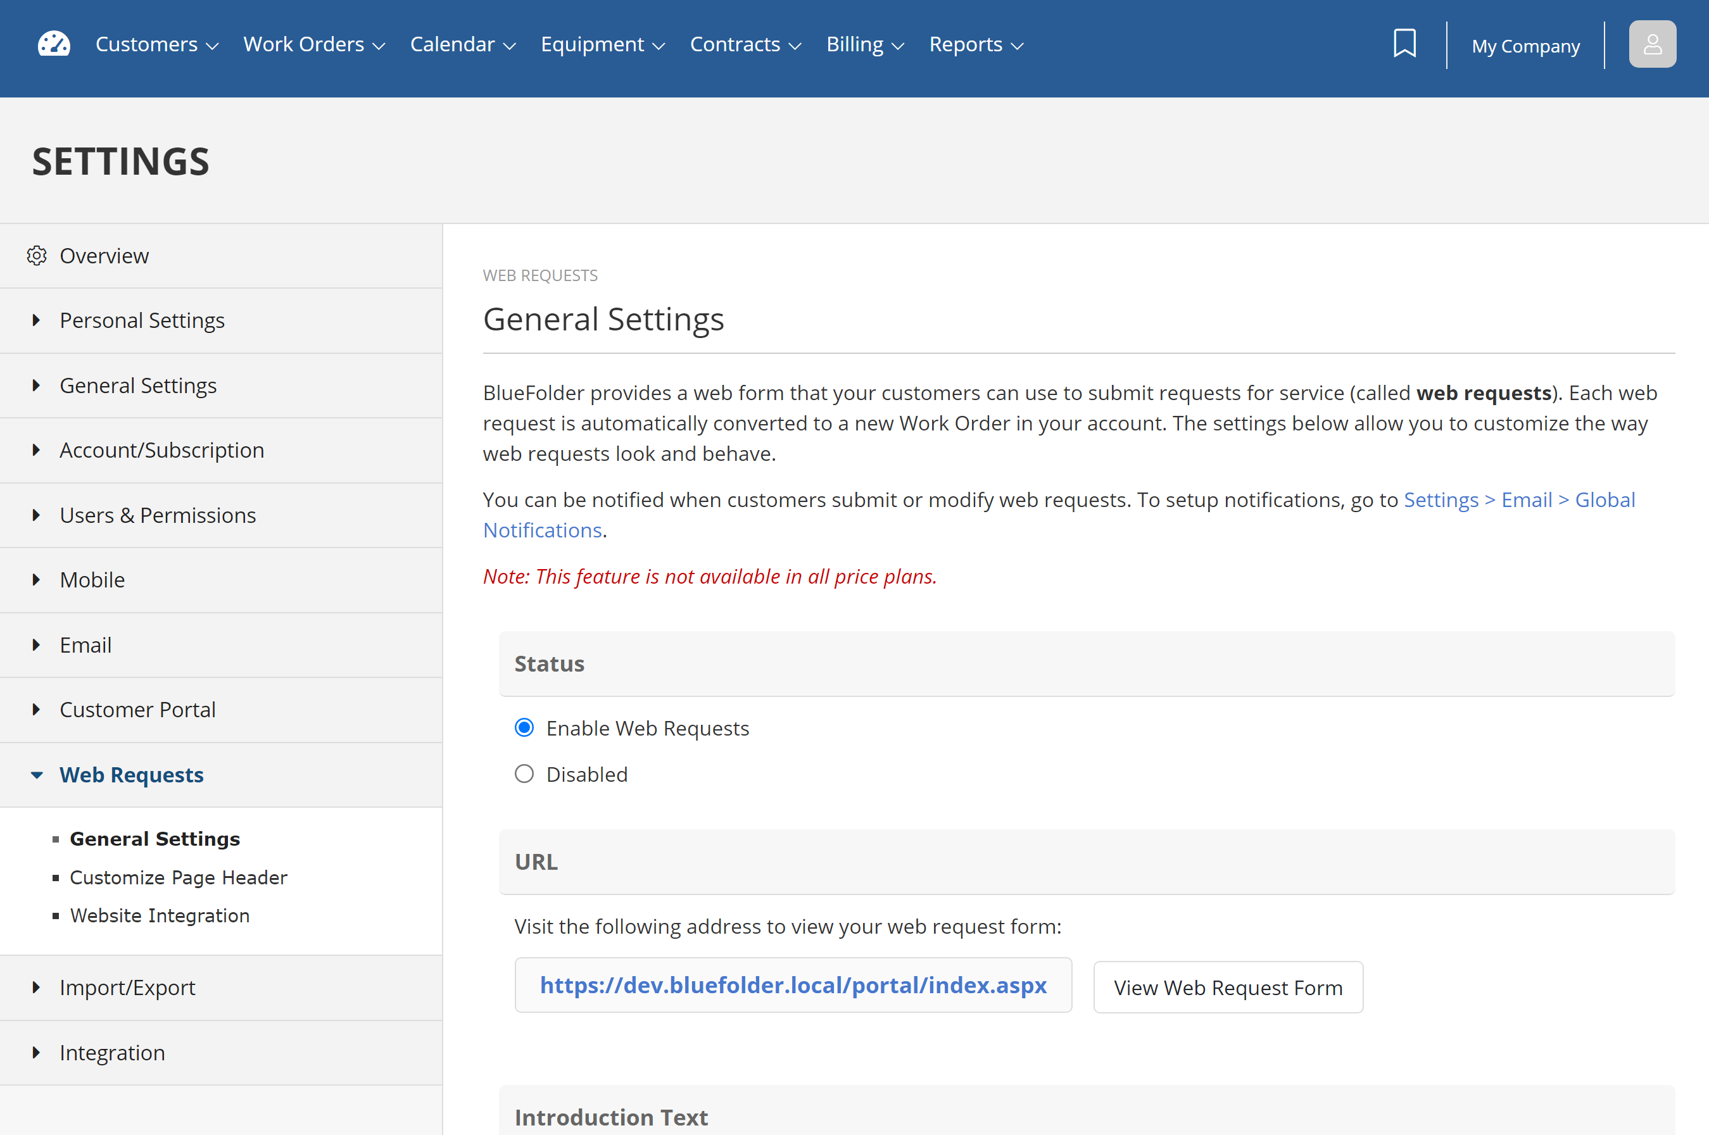Select the Disabled radio button
Image resolution: width=1709 pixels, height=1135 pixels.
click(x=524, y=774)
